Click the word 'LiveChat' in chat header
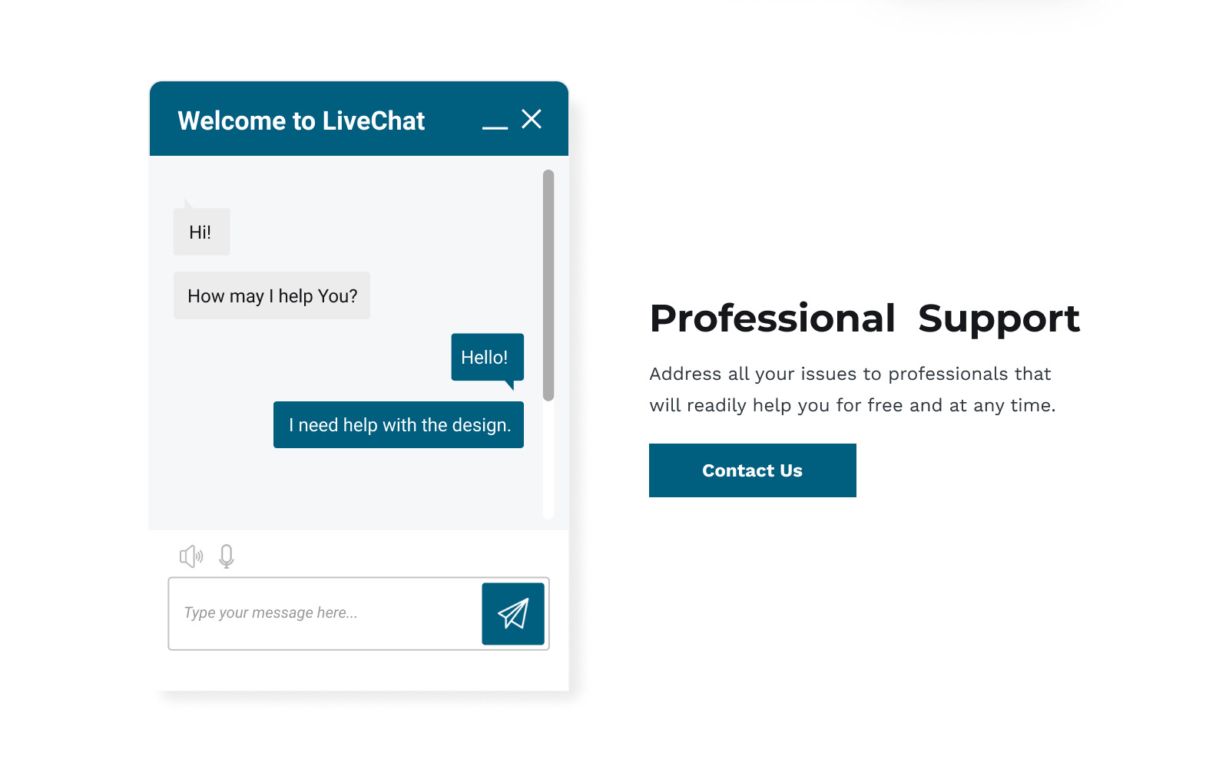Viewport: 1229px width, 772px height. (x=373, y=121)
